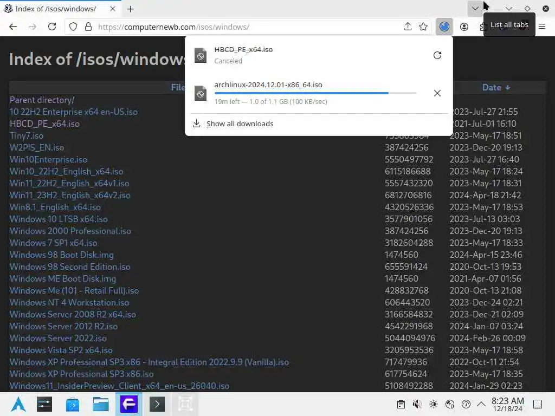Image resolution: width=555 pixels, height=416 pixels.
Task: Open Windows 2000 Professional.iso
Action: pos(70,231)
